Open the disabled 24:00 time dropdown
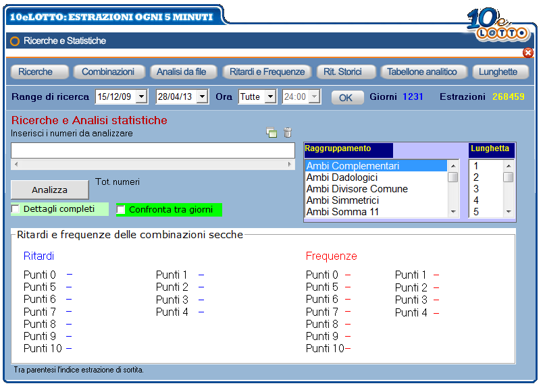The height and width of the screenshot is (390, 543). (x=314, y=96)
